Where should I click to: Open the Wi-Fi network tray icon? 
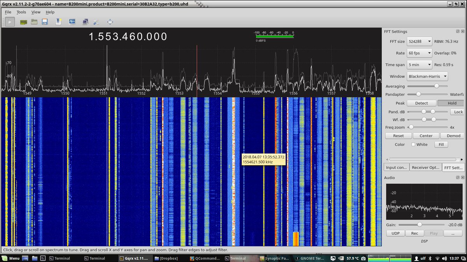point(437,258)
